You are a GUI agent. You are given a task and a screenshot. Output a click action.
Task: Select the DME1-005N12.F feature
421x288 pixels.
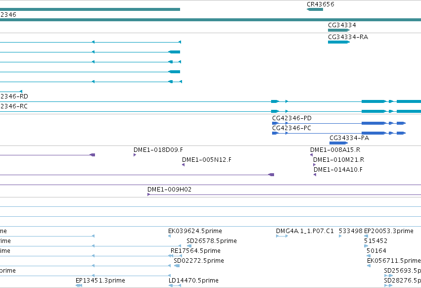[x=184, y=165]
